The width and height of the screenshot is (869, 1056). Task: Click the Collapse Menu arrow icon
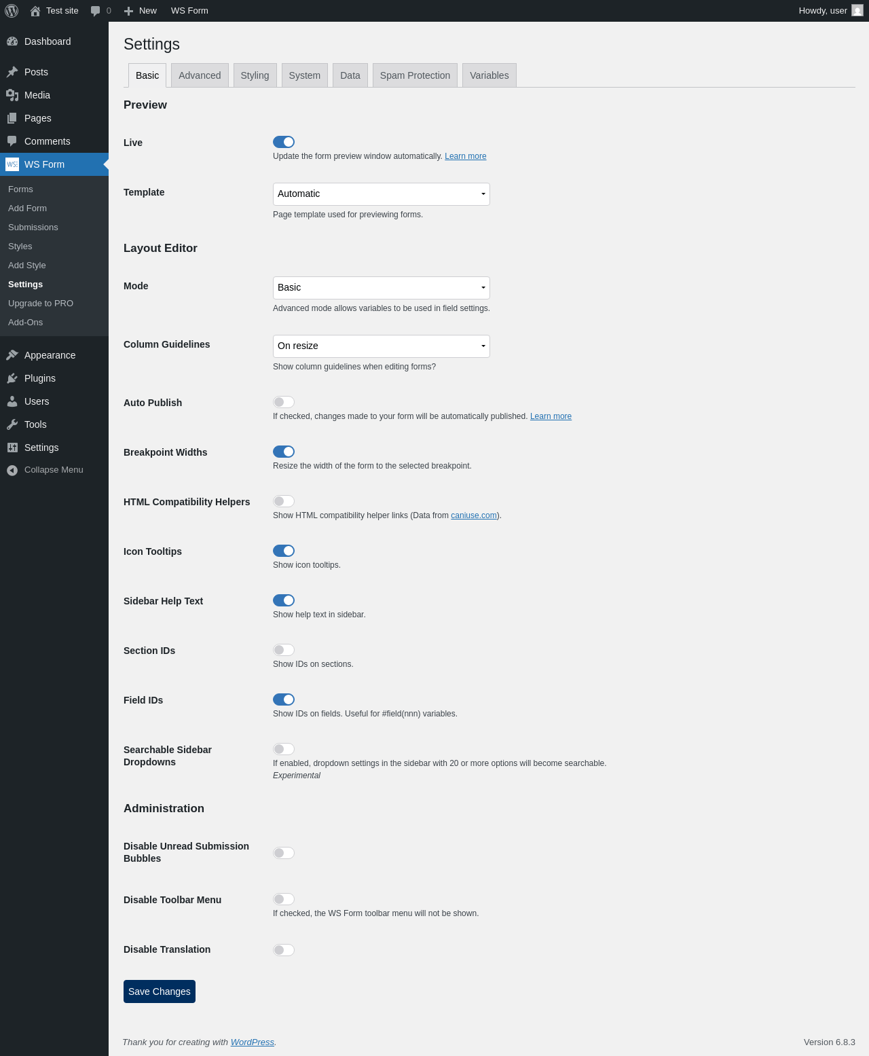point(12,470)
